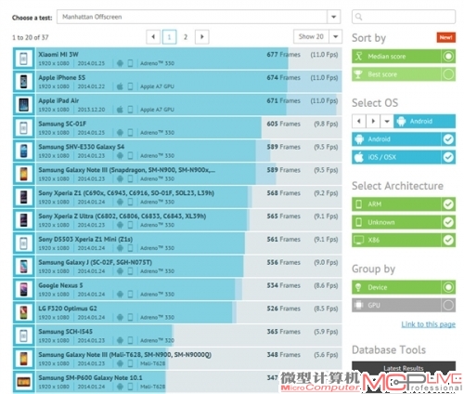The width and height of the screenshot is (464, 394).
Task: Click the ARM phone icon
Action: point(359,204)
